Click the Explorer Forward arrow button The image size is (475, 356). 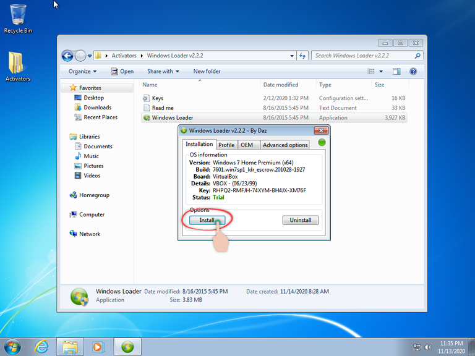click(80, 56)
